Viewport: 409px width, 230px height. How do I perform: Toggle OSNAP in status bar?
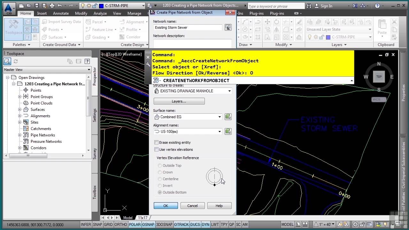click(148, 225)
